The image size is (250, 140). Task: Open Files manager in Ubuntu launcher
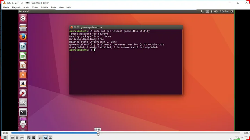(23, 28)
